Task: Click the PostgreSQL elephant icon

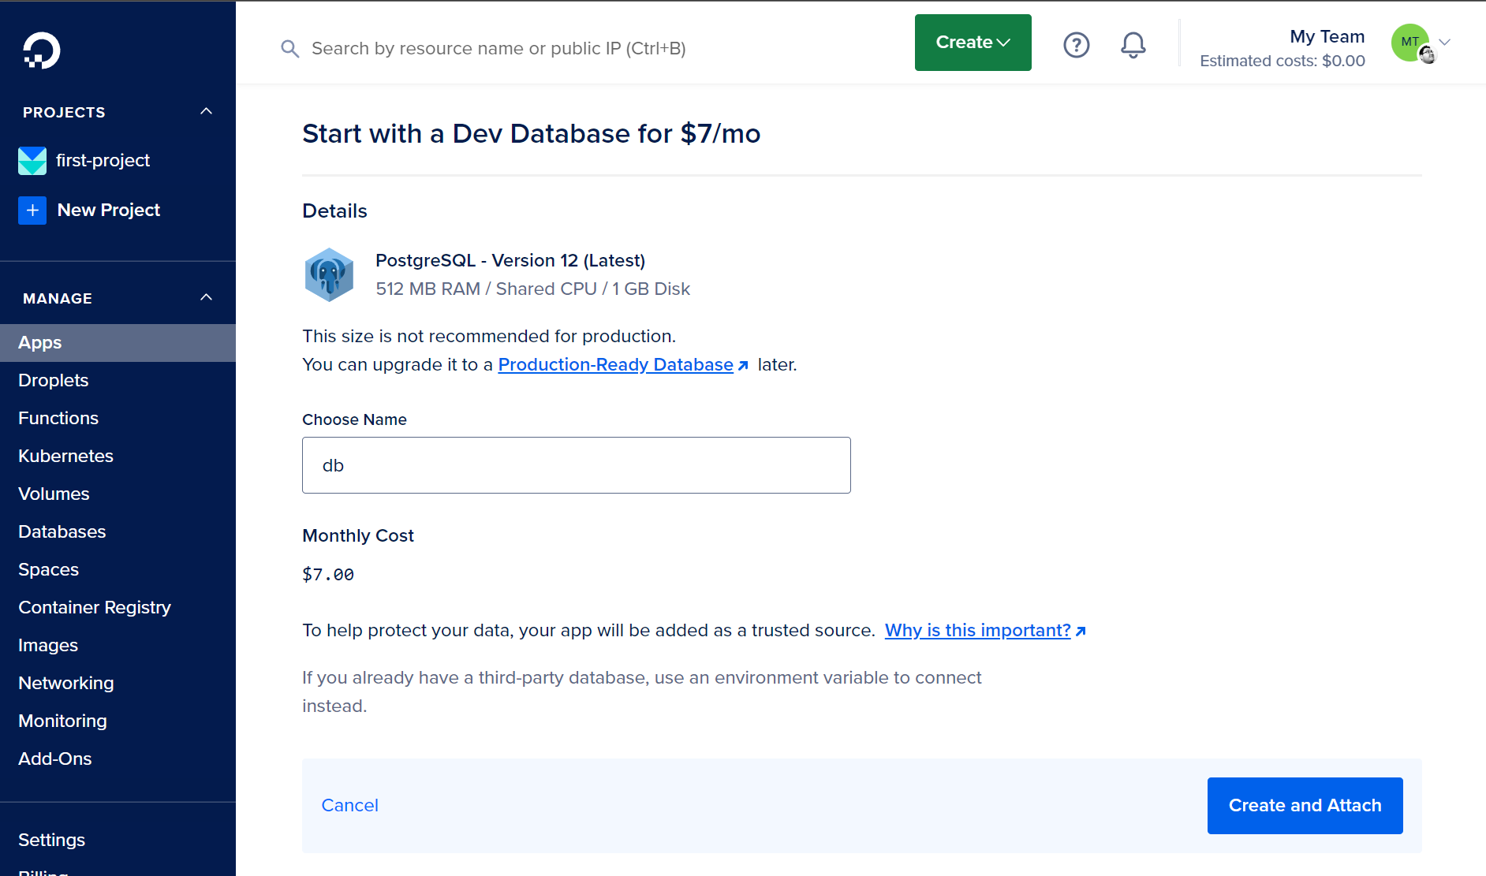Action: (329, 274)
